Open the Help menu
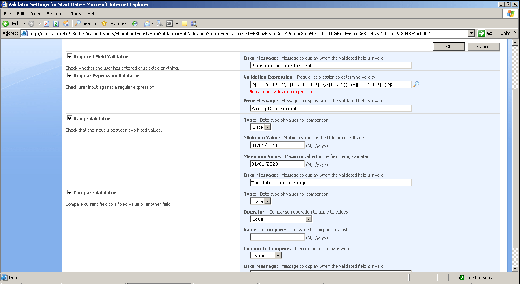Screen dimensions: 520x284 click(x=92, y=14)
